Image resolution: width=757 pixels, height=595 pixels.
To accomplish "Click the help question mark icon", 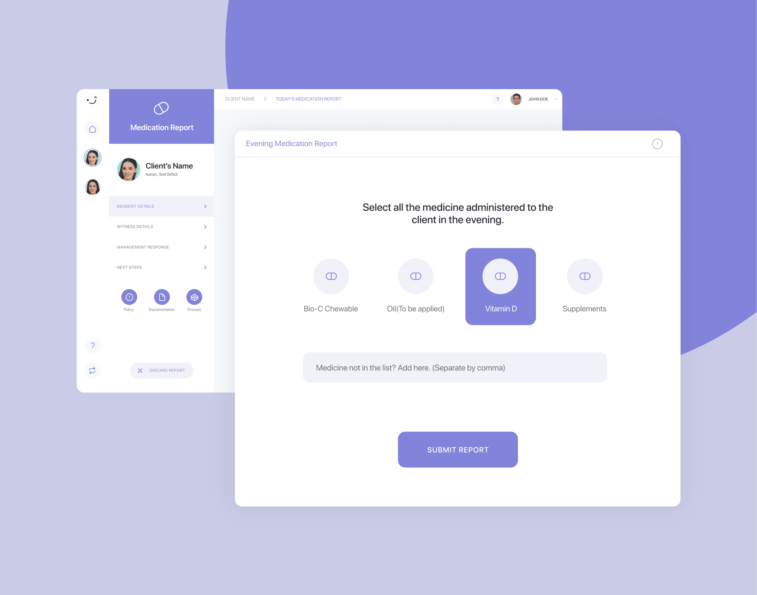I will tap(497, 99).
